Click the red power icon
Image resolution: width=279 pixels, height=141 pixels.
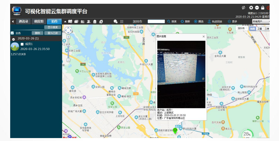tap(268, 8)
